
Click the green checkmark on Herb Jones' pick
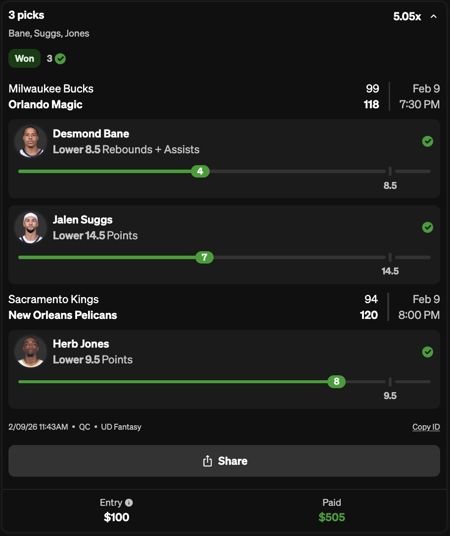[x=428, y=352]
